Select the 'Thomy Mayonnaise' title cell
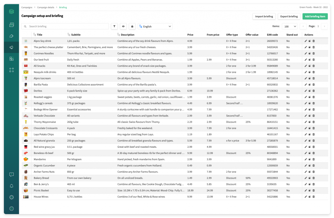This screenshot has height=218, width=334. (x=45, y=122)
